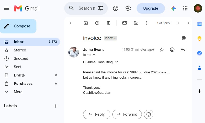Screen dimensions: 205x123
Task: Click the '1 of 3,927' counter
Action: point(164,23)
